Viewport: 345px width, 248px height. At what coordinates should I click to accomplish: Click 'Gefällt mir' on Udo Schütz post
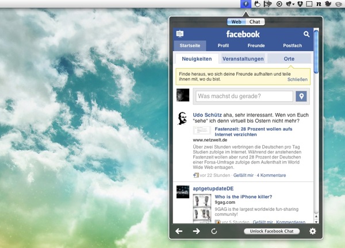tap(243, 175)
